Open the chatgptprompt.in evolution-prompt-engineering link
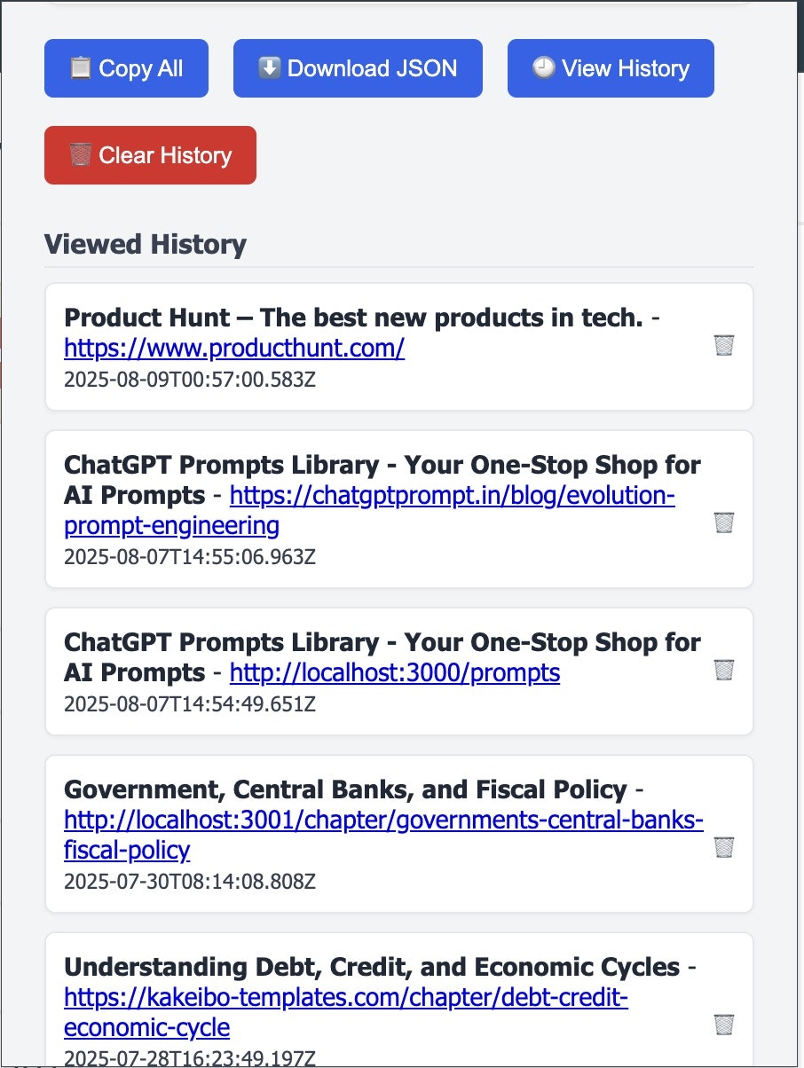 [x=369, y=510]
